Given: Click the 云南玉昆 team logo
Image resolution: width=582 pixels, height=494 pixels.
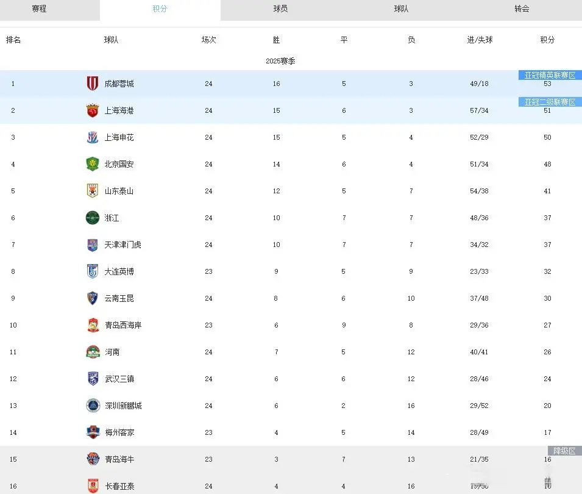Looking at the screenshot, I should tap(91, 298).
